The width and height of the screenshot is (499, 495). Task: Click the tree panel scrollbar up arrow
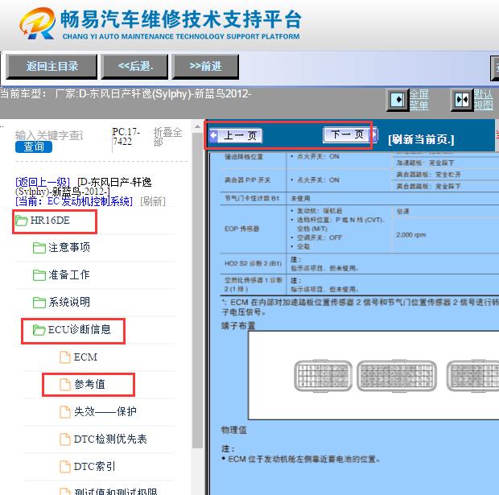197,126
